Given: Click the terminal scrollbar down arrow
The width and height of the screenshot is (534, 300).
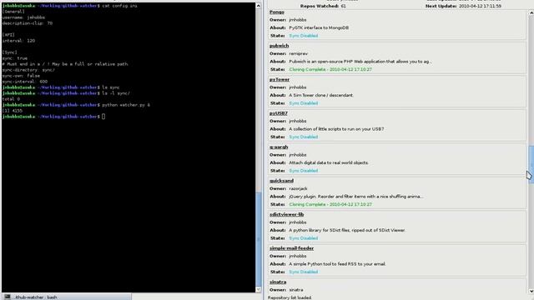Looking at the screenshot, I should (x=259, y=289).
